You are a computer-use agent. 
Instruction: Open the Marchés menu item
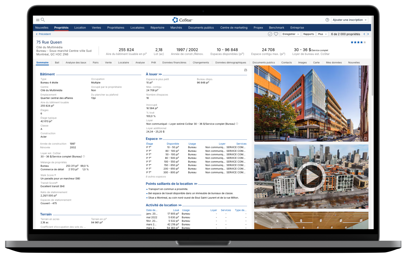(176, 28)
